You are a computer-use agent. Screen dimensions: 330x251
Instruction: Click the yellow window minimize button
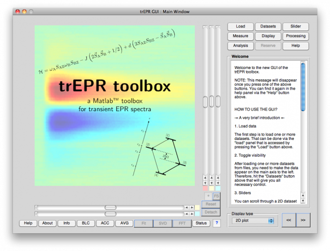[24, 12]
